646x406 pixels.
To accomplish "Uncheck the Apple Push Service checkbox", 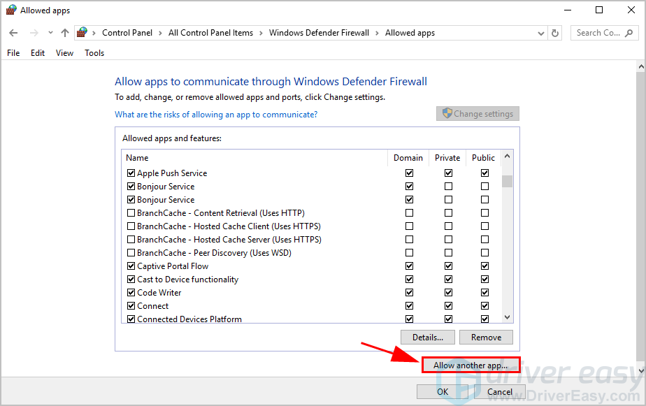I will [131, 173].
